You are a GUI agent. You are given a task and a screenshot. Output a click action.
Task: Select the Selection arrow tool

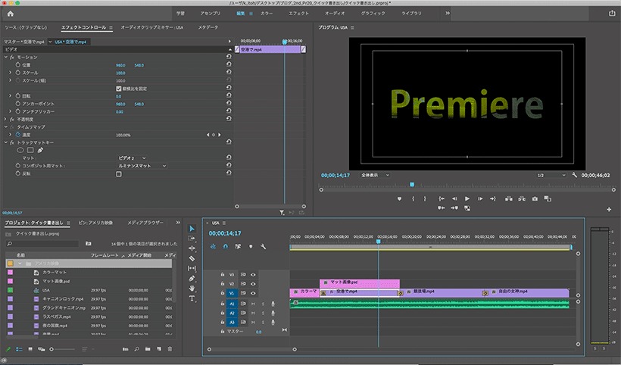(x=192, y=229)
